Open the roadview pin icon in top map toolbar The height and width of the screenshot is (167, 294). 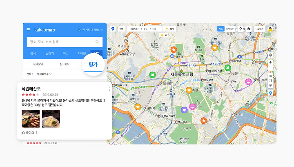tap(241, 29)
